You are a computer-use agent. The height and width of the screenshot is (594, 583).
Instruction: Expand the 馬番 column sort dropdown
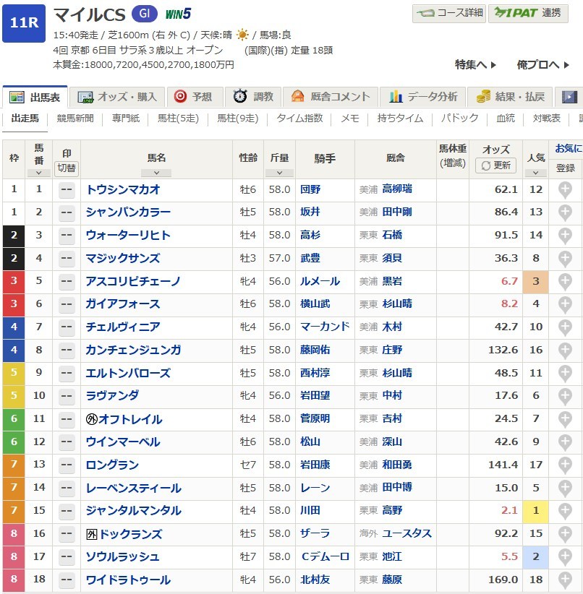[38, 173]
